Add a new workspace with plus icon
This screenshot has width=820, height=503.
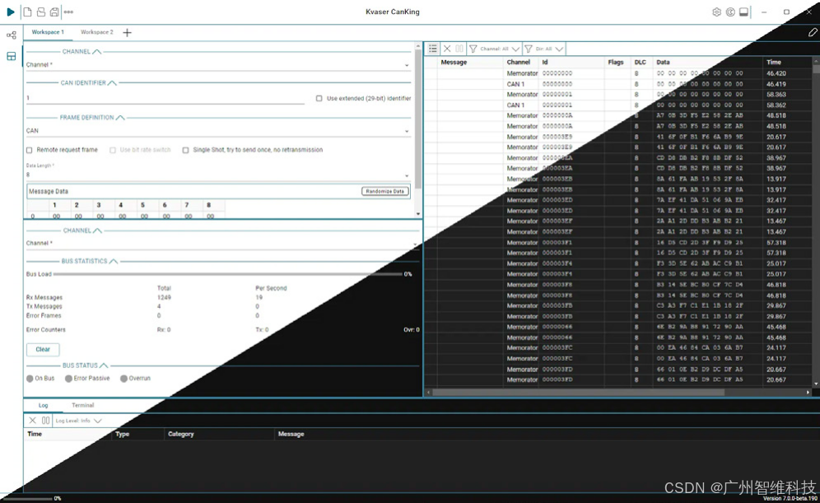127,32
